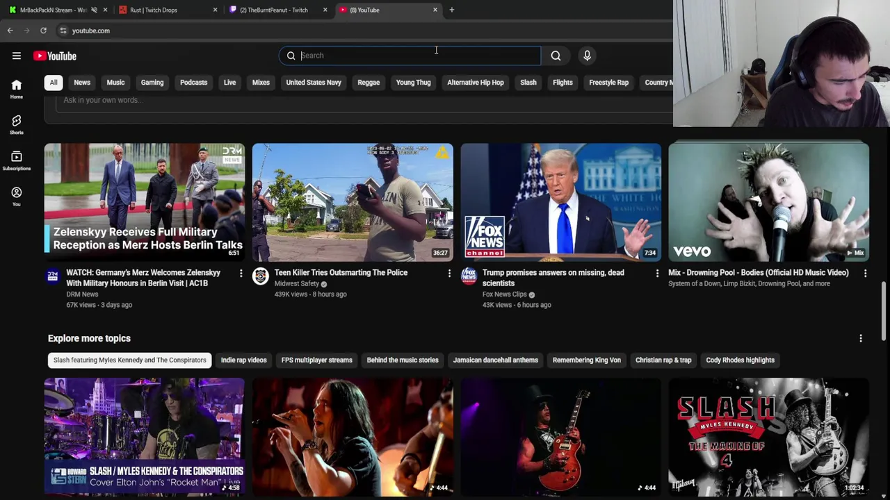Switch to TheBurntPeanut Twitch tab
890x500 pixels.
pos(277,10)
